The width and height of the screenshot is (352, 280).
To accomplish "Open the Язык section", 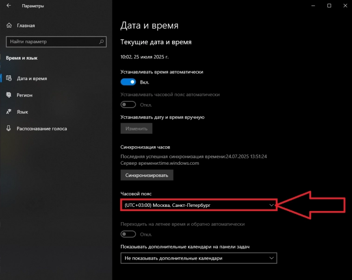I will coord(56,112).
